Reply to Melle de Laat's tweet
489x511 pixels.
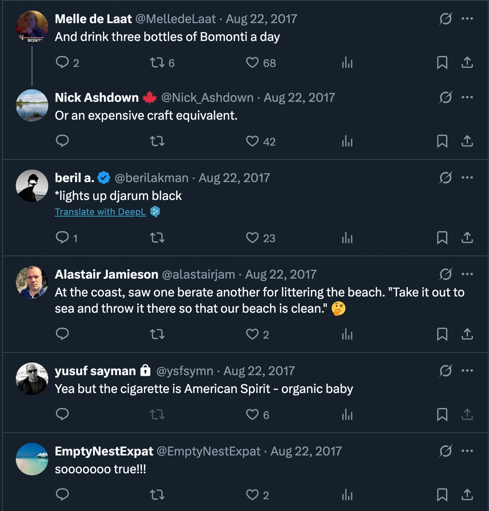point(62,62)
